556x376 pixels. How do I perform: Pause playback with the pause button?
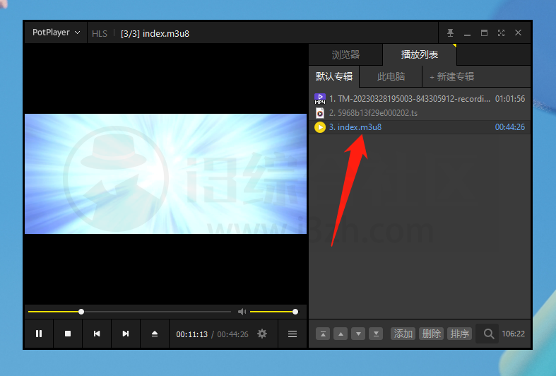pyautogui.click(x=39, y=334)
